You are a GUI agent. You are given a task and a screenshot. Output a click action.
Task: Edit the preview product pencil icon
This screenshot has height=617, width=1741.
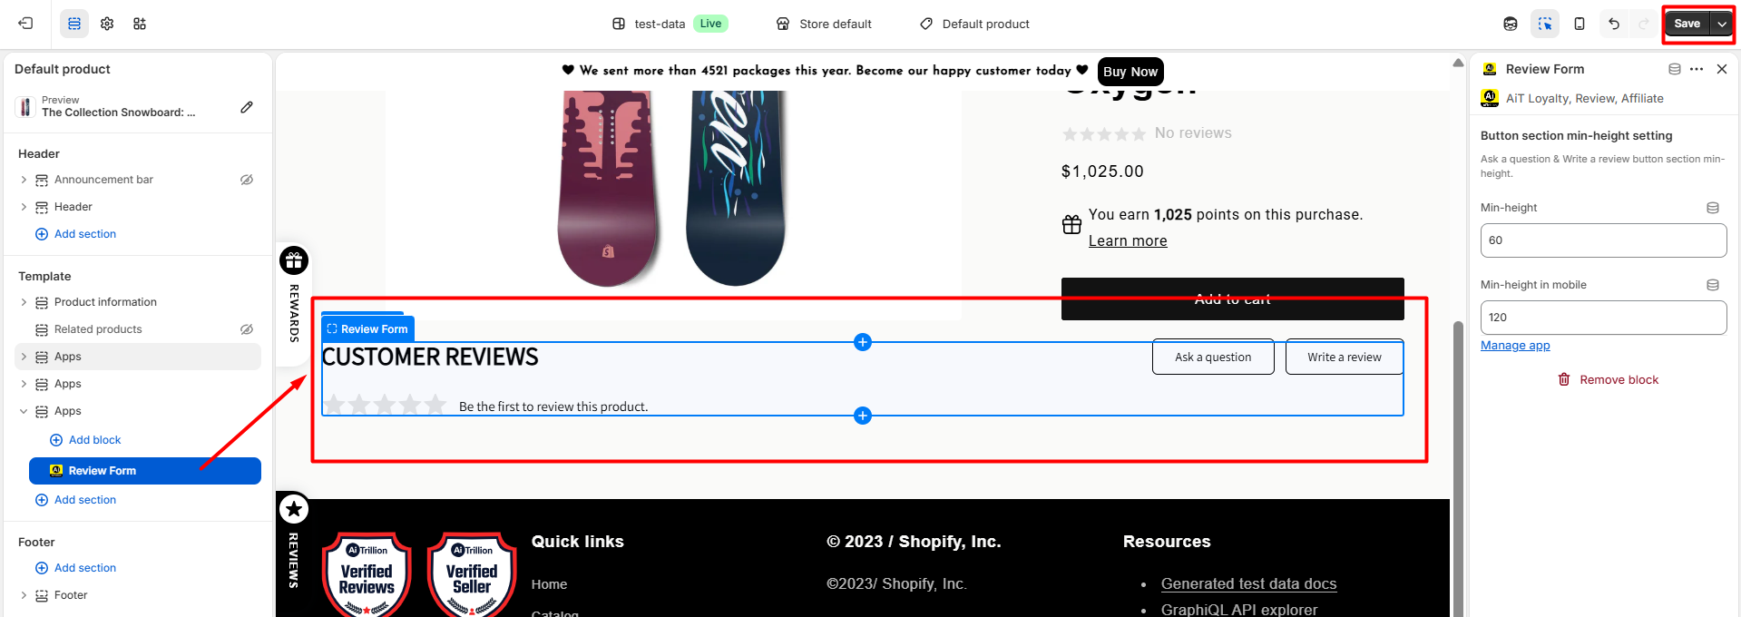coord(247,107)
